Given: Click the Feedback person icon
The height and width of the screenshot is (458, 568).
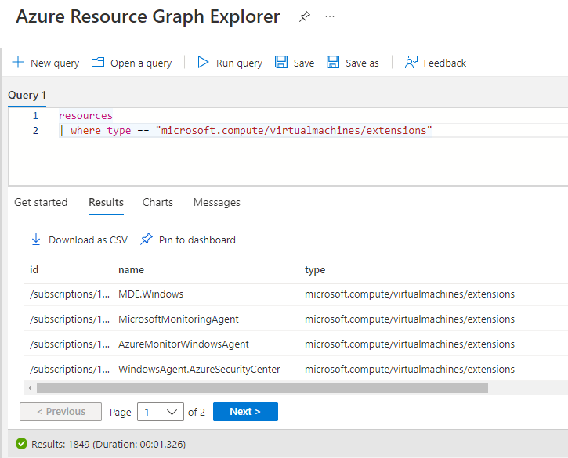Looking at the screenshot, I should tap(411, 63).
